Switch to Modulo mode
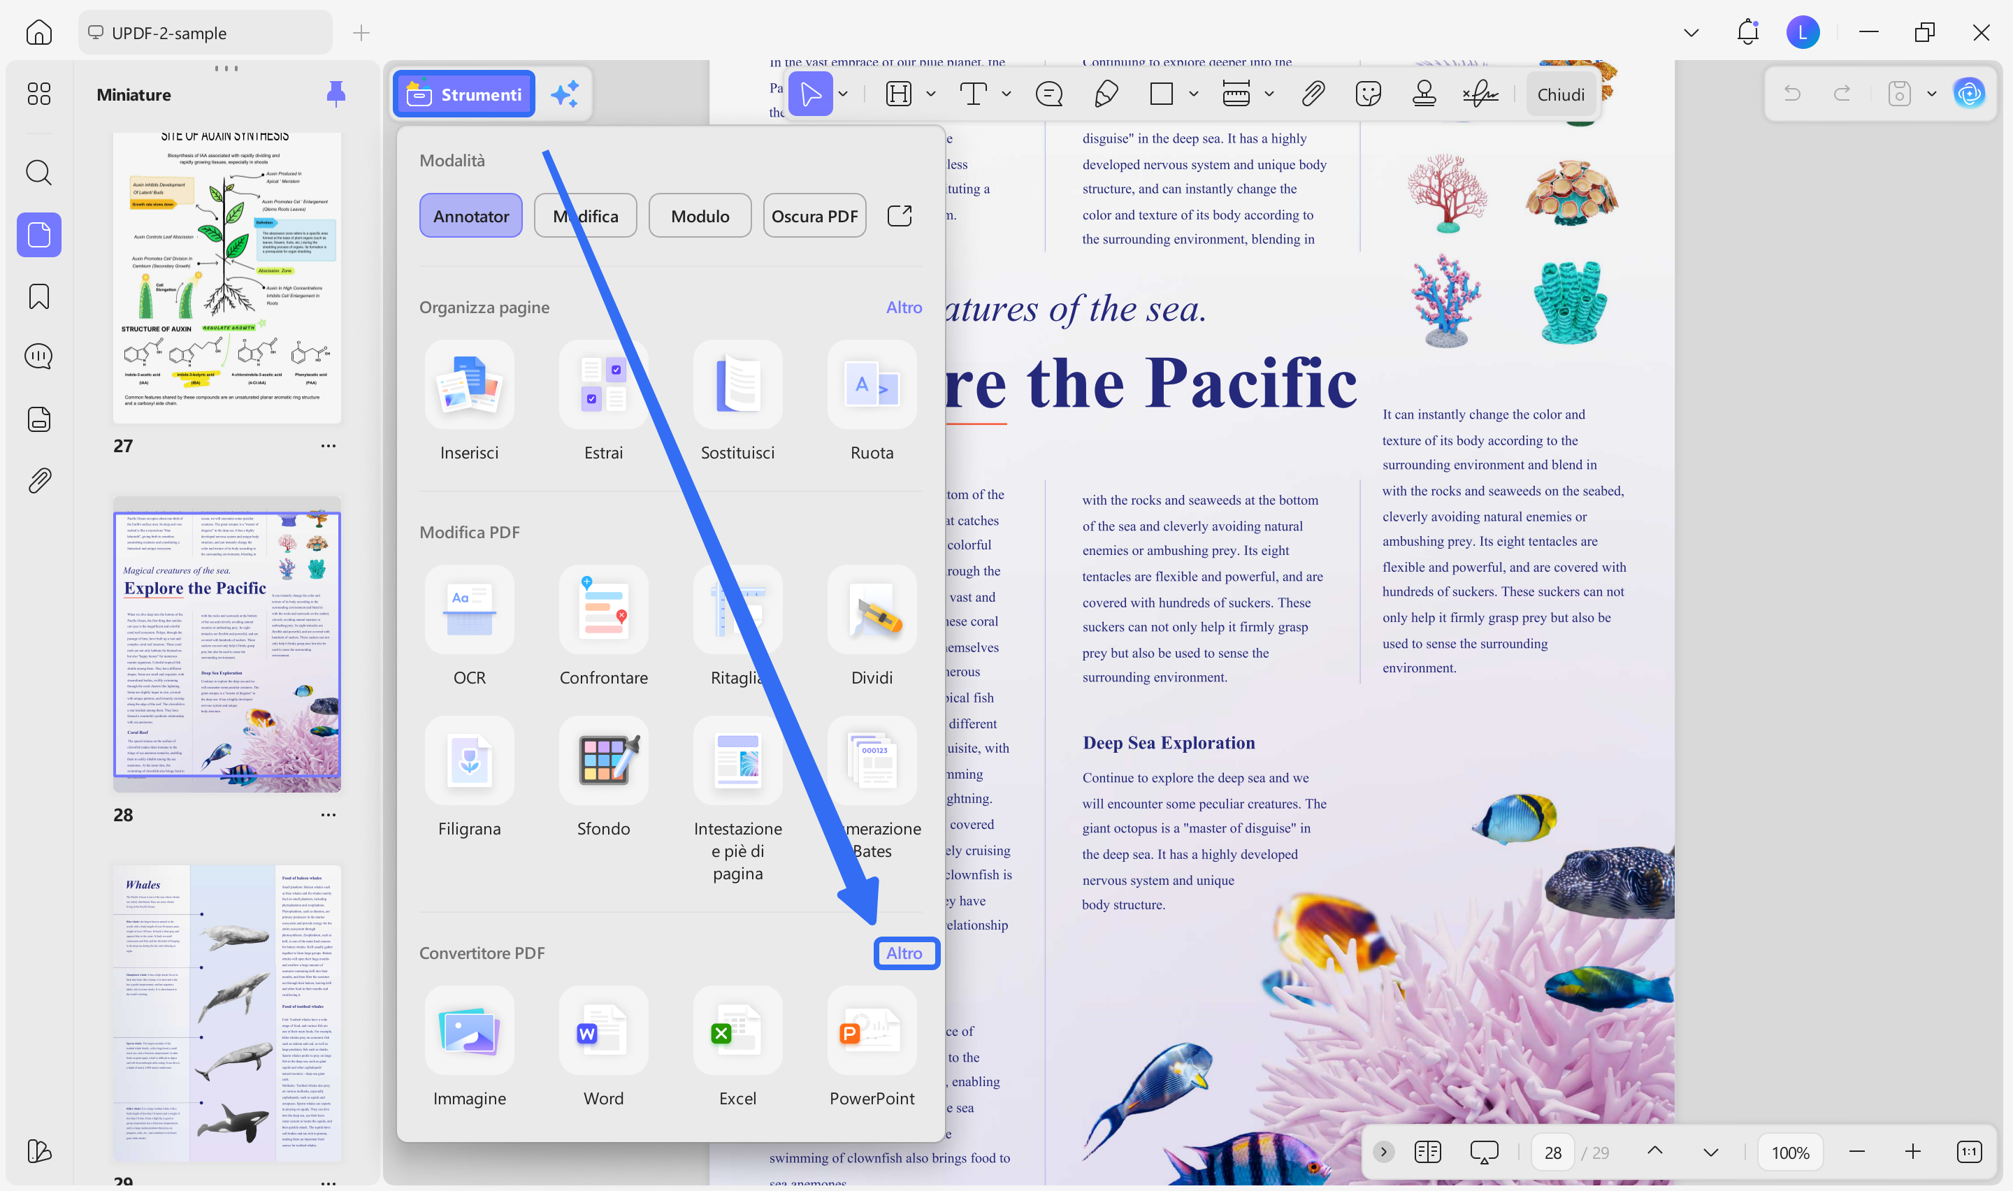 (x=700, y=215)
